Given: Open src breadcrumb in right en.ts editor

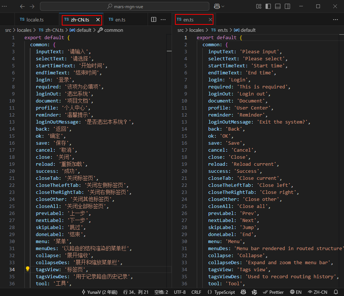Looking at the screenshot, I should click(x=181, y=30).
